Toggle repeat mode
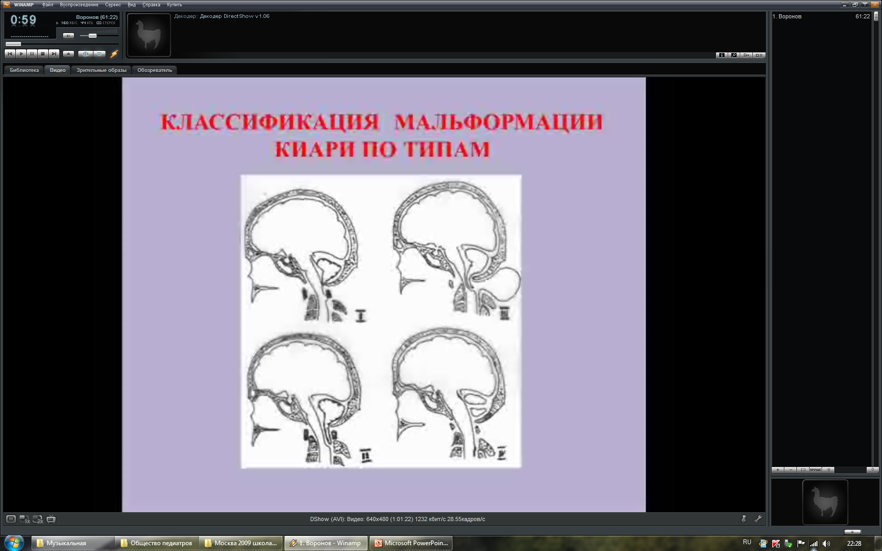 [x=99, y=54]
